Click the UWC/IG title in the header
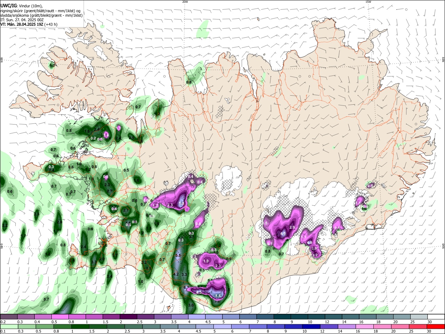Screen dimensions: 445x334 9,6
